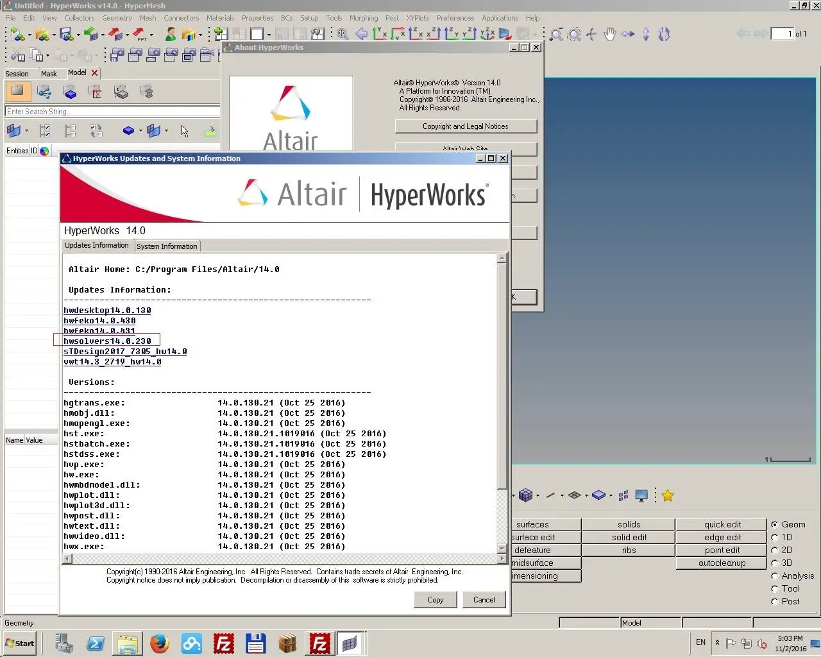Switch to the System Information tab
Screen dimensions: 821x657
167,246
